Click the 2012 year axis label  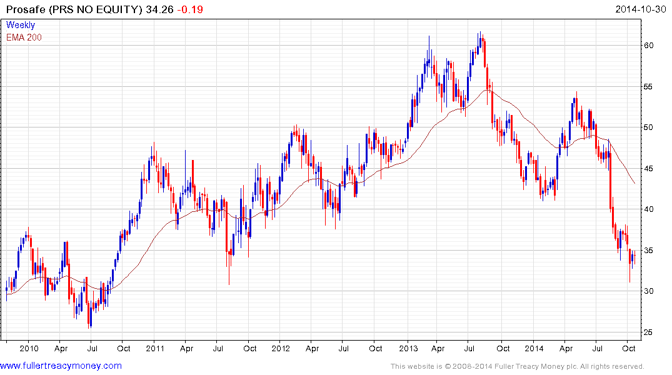coord(281,348)
